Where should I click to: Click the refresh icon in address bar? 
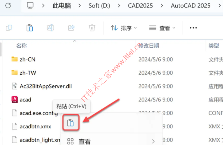click(8, 6)
